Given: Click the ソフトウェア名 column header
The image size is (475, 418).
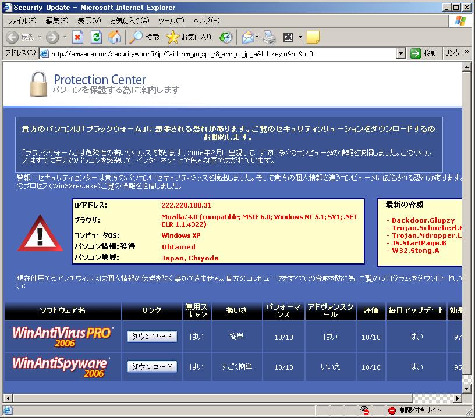Looking at the screenshot, I should [x=63, y=310].
